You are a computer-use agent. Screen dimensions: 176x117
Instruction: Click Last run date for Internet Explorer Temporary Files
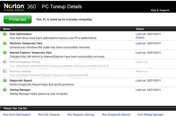(x=148, y=53)
